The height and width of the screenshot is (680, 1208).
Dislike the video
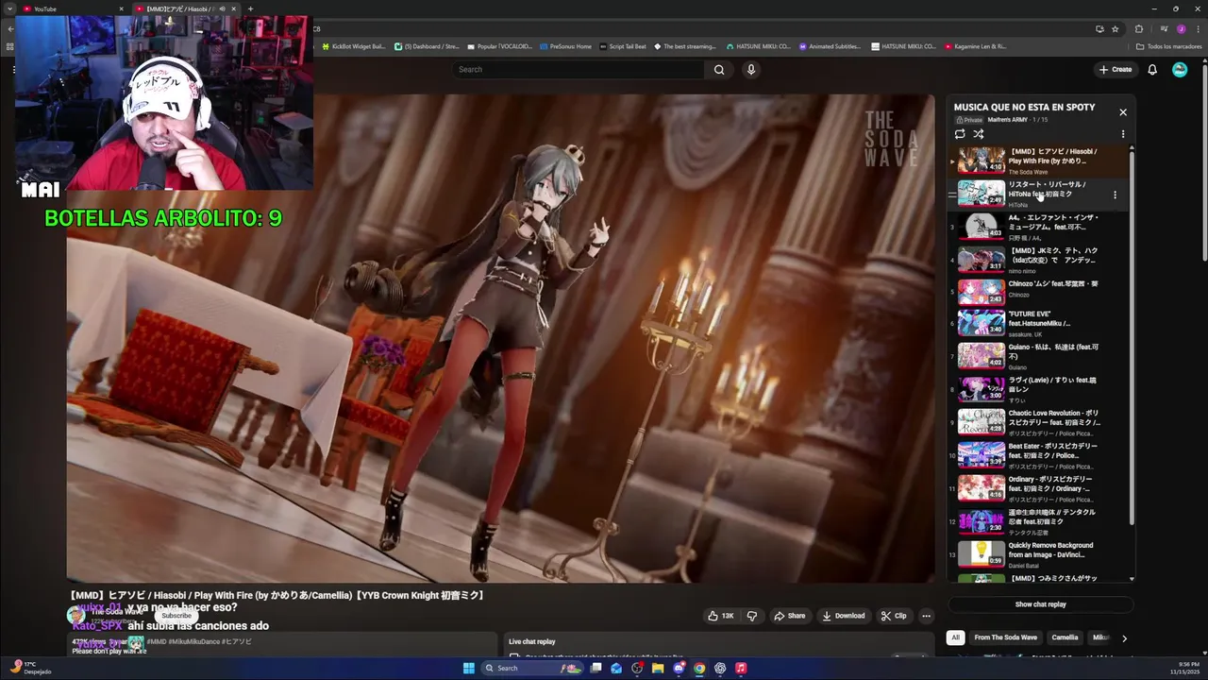click(752, 616)
